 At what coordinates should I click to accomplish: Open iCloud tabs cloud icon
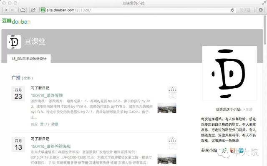click(x=23, y=10)
